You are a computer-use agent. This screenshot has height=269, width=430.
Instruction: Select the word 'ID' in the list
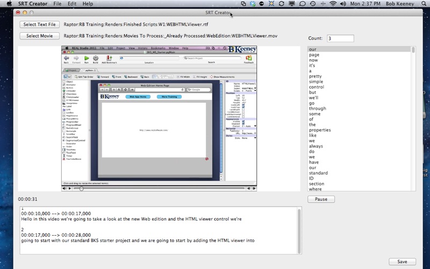311,179
